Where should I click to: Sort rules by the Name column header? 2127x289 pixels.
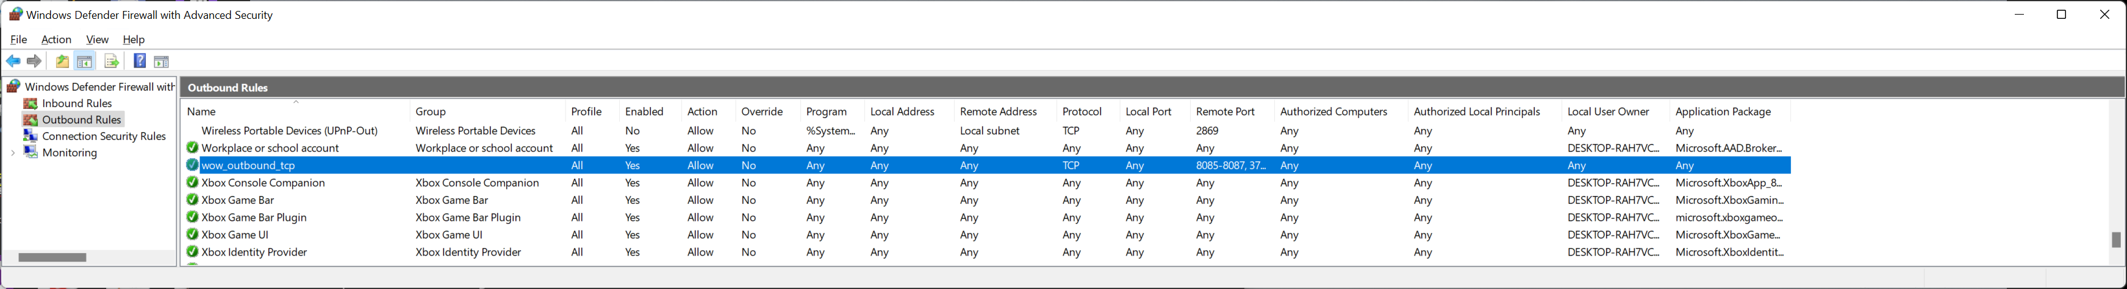201,112
